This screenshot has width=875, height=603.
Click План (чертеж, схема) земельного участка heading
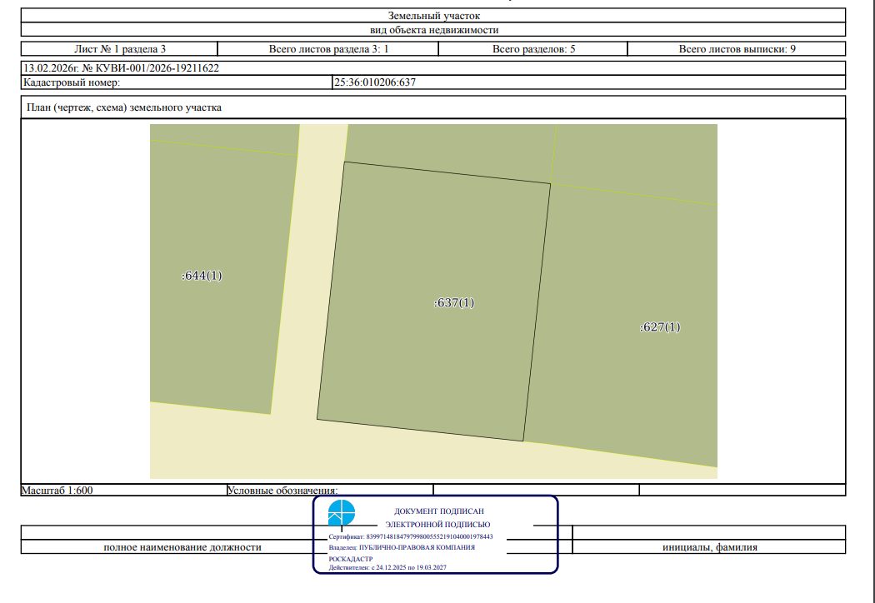coord(124,107)
